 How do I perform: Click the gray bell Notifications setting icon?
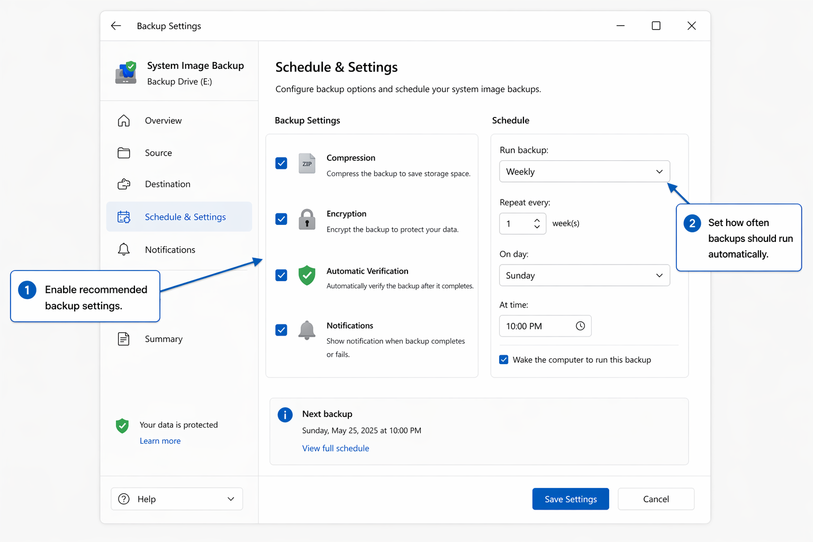point(306,330)
